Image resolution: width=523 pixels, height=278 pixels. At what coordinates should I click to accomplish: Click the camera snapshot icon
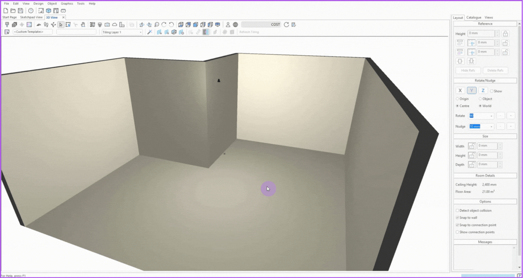[107, 24]
